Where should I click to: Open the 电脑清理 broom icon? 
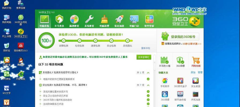click(104, 21)
